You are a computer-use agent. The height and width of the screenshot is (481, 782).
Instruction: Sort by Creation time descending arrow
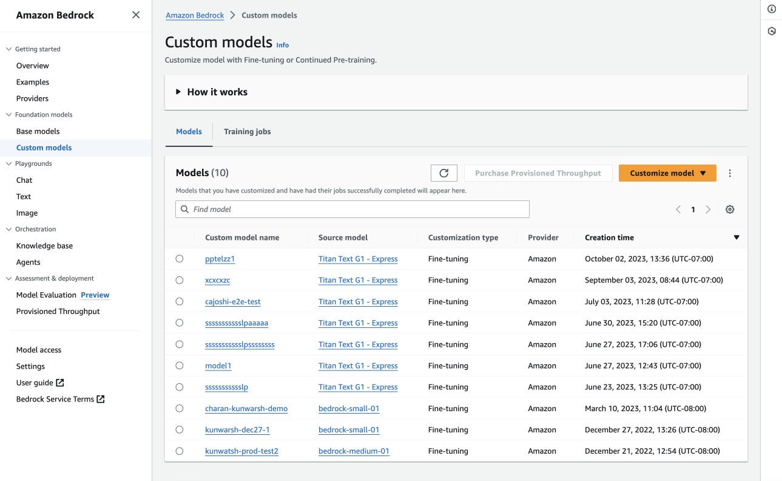(736, 237)
